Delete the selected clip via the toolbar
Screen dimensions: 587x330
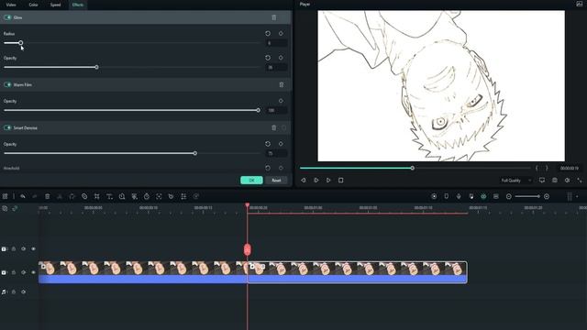(x=47, y=196)
